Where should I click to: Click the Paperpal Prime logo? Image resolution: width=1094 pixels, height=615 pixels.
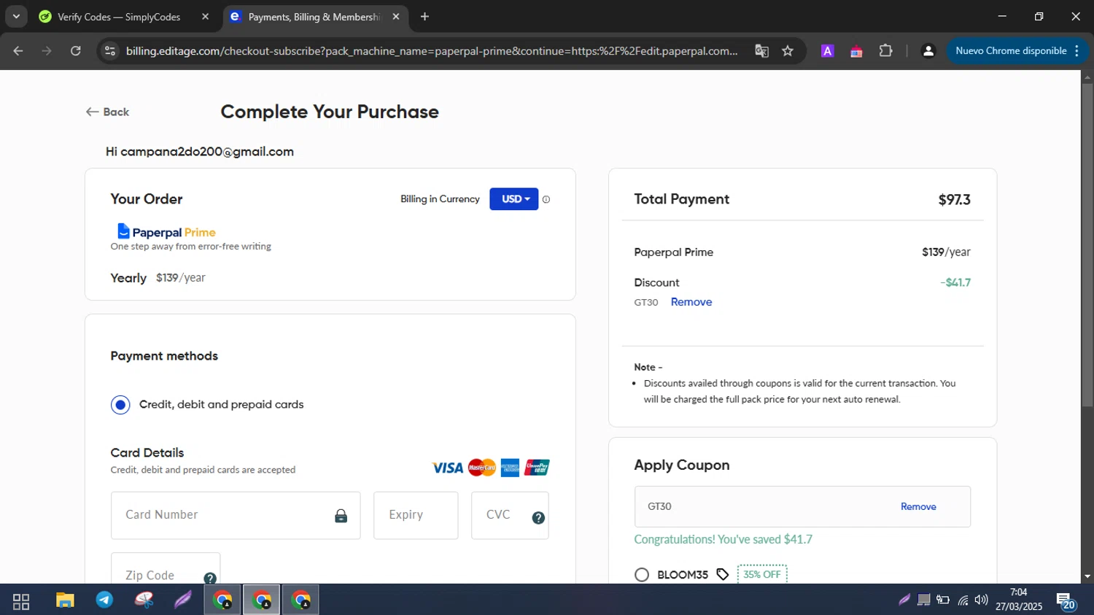[167, 232]
